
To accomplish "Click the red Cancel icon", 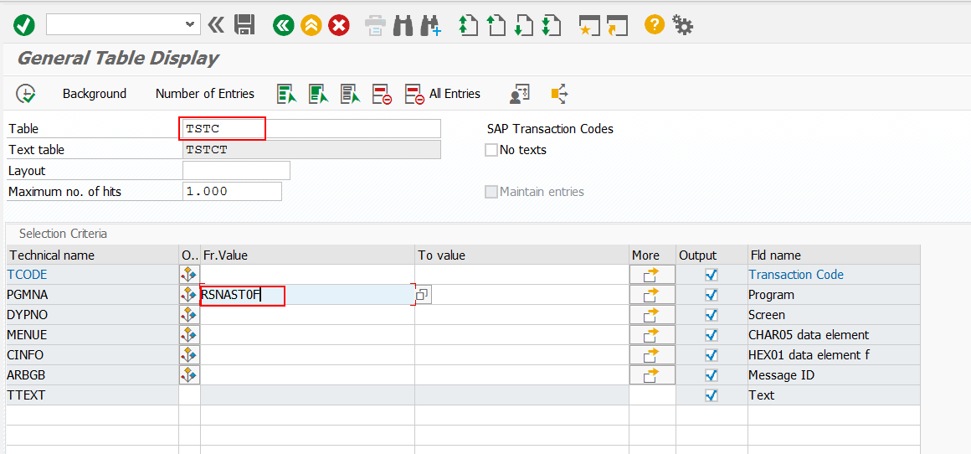I will 339,25.
